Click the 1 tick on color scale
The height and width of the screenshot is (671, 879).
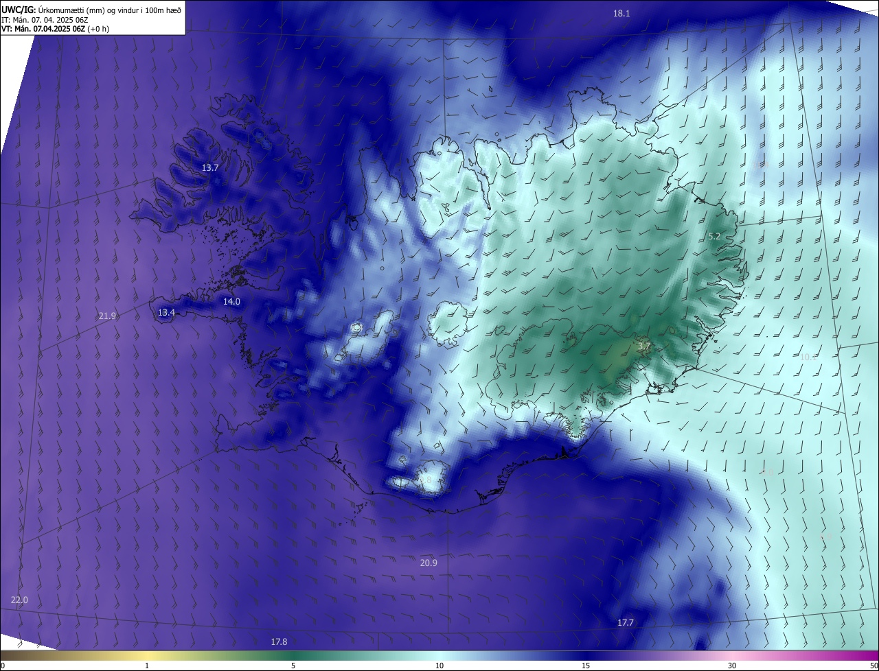[x=147, y=666]
